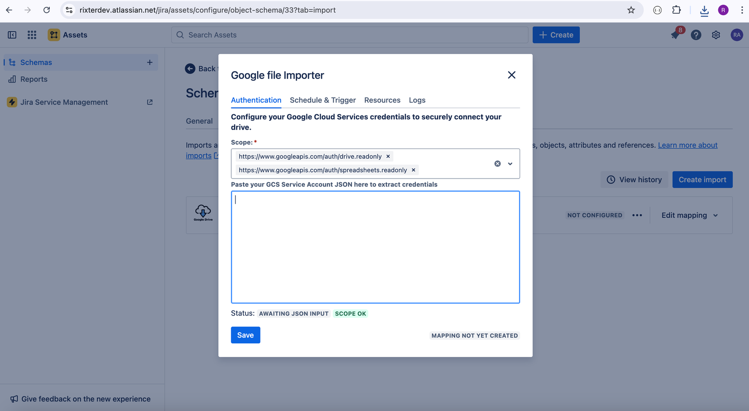Follow the Learn more about imports link
Viewport: 749px width, 411px height.
click(x=688, y=145)
